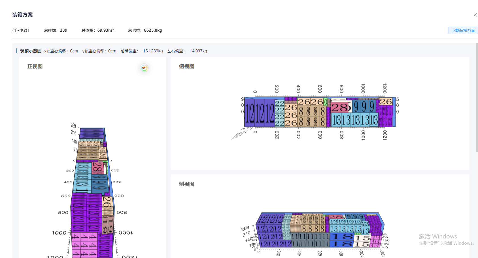478x258 pixels.
Task: Select the blue 18 boxes in side view
Action: coord(342,240)
